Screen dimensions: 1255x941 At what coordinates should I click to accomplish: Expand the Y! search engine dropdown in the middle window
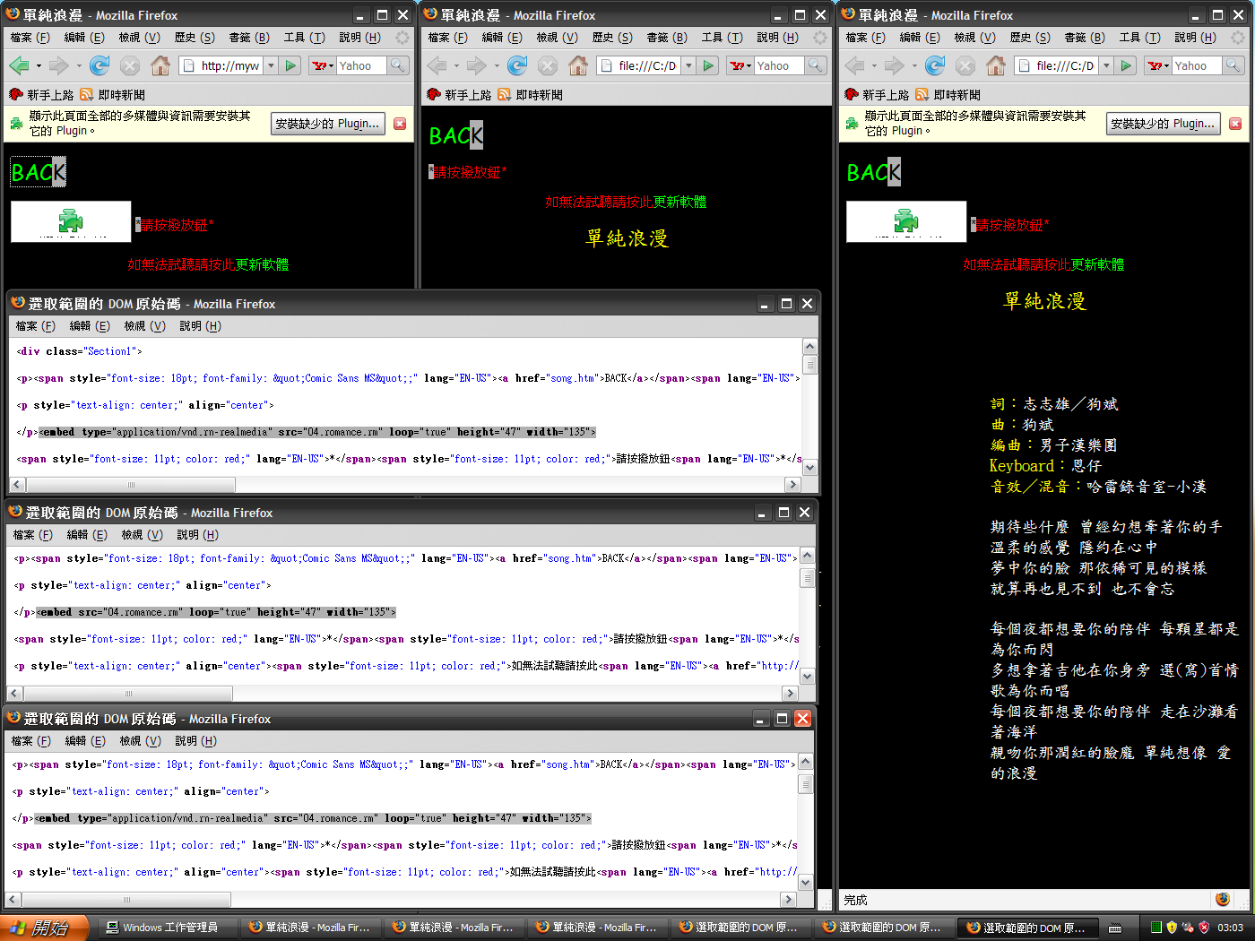point(740,65)
